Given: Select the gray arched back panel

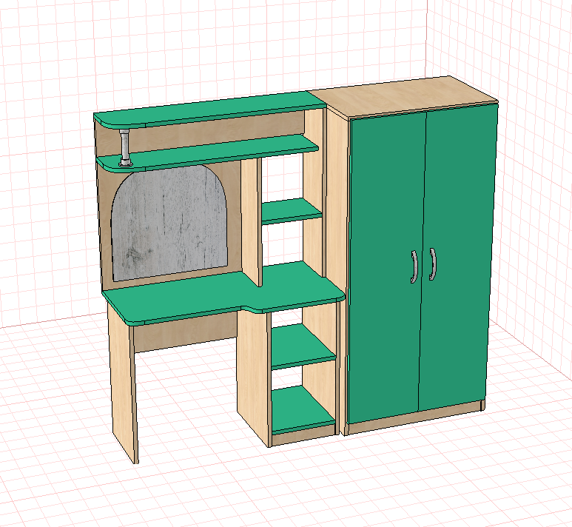Looking at the screenshot, I should 169,222.
